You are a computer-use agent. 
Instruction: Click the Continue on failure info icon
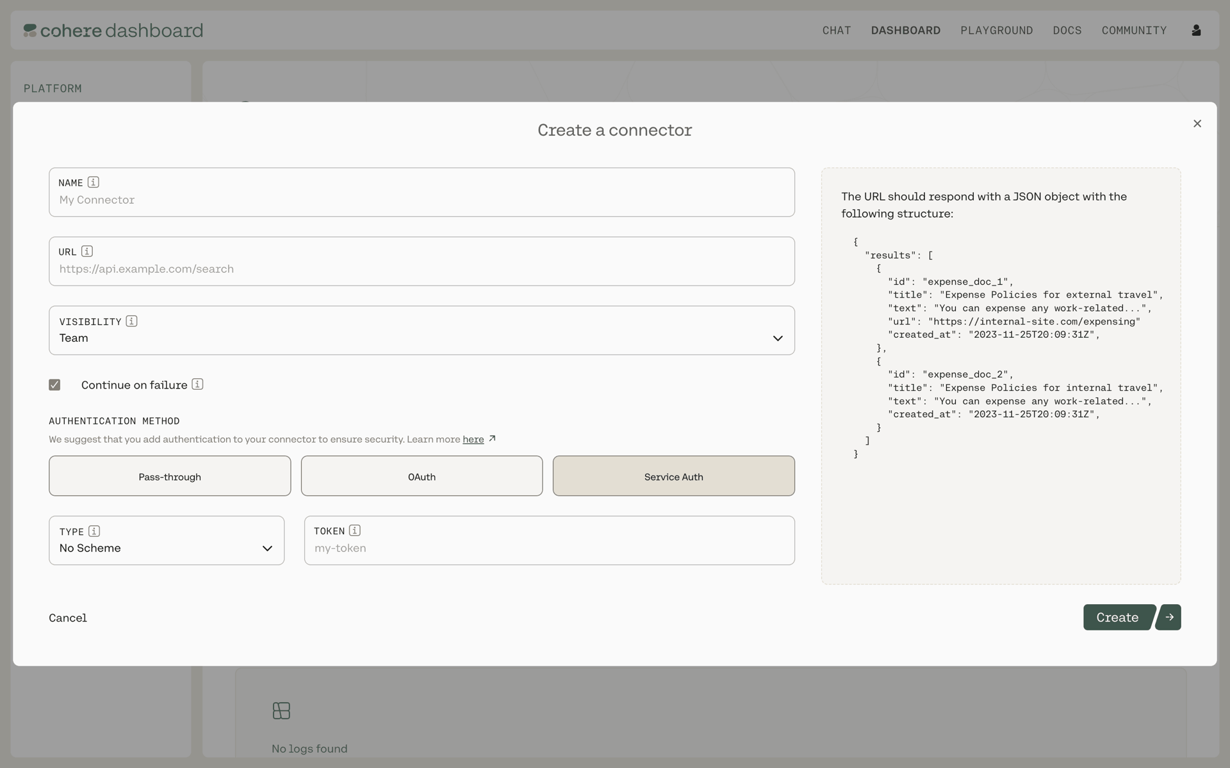[x=197, y=384]
